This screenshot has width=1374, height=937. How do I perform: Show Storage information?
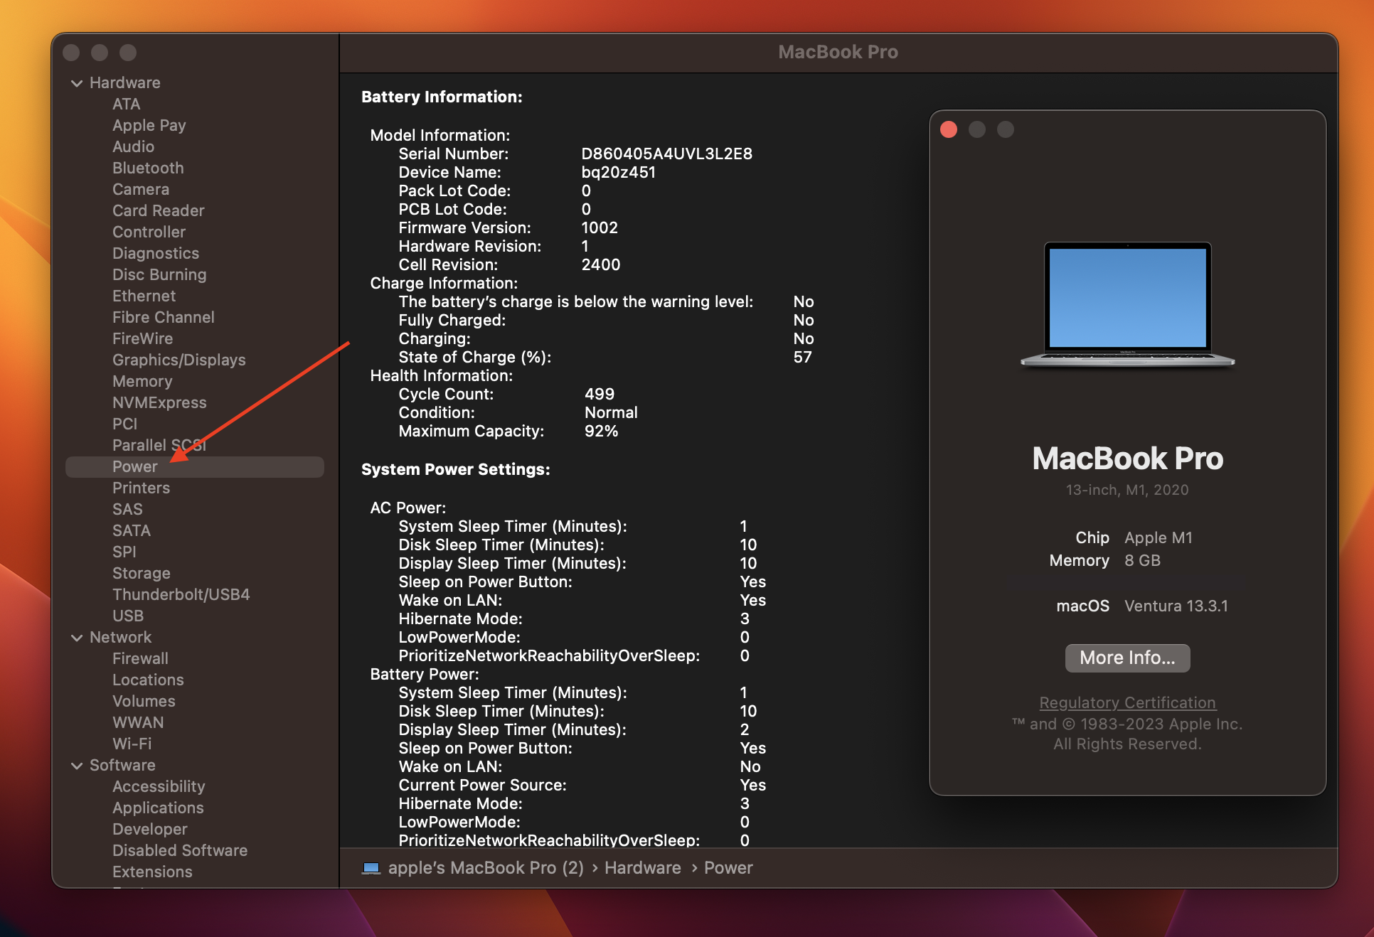pyautogui.click(x=141, y=573)
